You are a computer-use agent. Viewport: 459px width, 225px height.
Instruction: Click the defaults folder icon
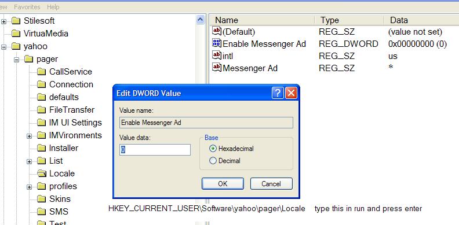point(42,97)
